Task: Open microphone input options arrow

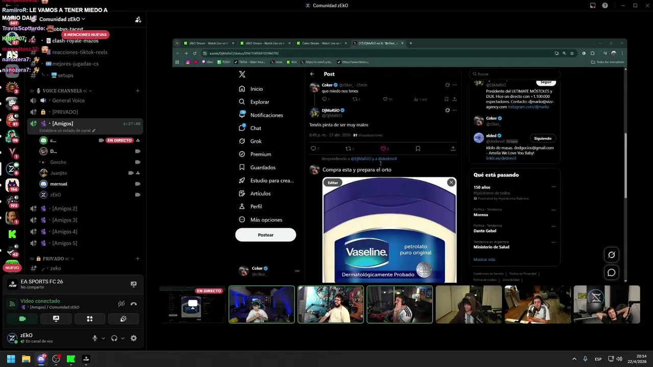Action: 103,338
